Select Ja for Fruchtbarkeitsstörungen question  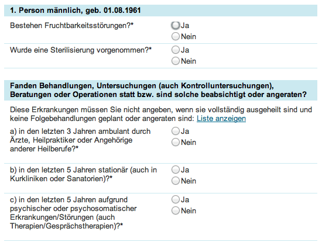[176, 26]
